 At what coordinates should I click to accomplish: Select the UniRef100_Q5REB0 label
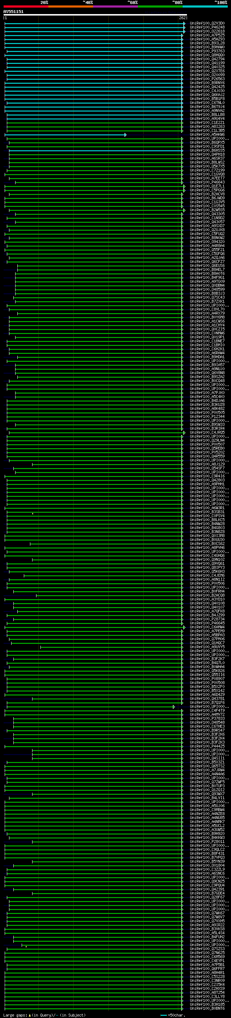click(x=207, y=448)
